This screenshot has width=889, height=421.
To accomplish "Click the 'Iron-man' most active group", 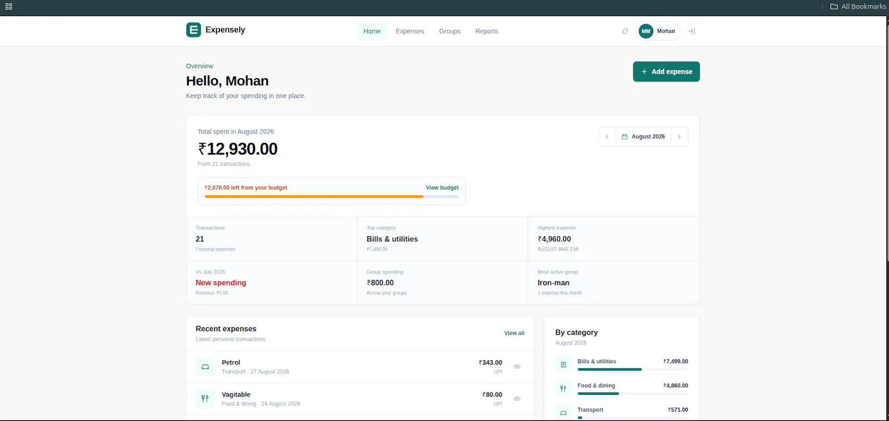I will (x=553, y=283).
